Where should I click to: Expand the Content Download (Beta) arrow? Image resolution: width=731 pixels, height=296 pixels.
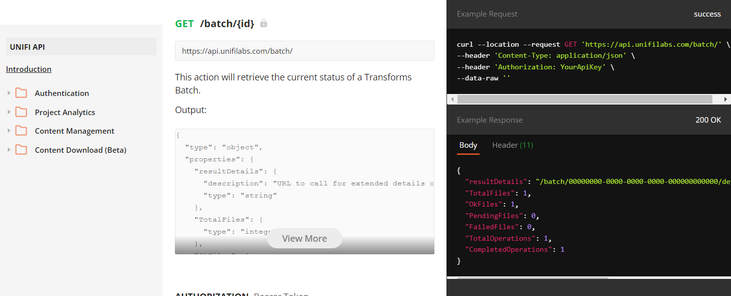9,150
